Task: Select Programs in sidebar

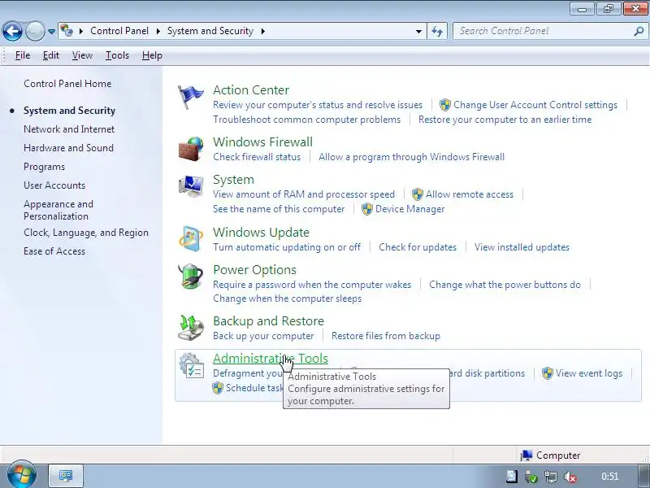Action: (x=45, y=167)
